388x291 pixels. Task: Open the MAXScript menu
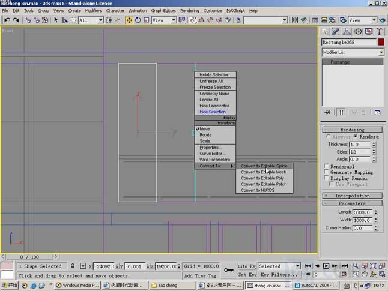tap(235, 11)
